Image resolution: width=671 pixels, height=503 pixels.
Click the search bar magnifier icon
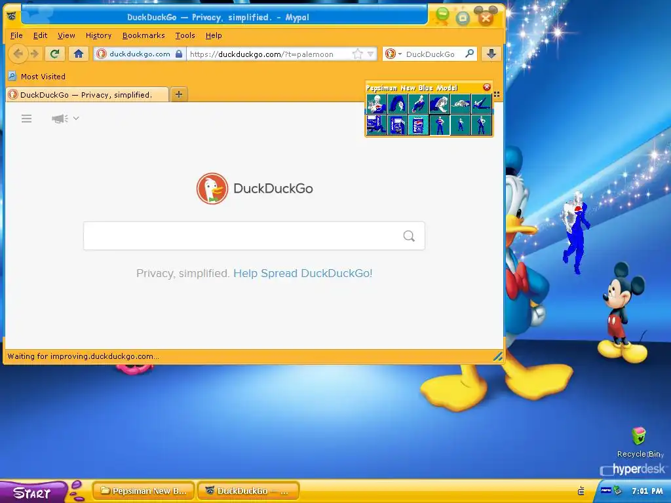[x=469, y=54]
